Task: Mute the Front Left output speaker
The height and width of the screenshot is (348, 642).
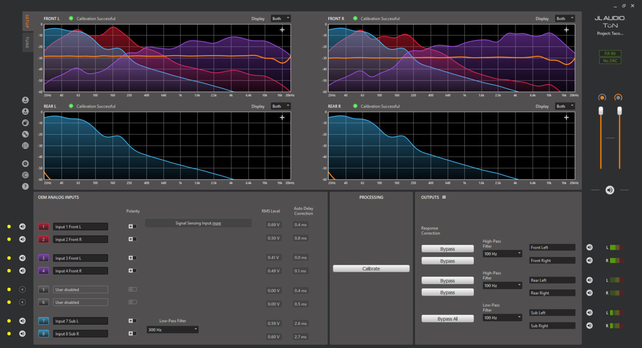Action: [x=589, y=247]
